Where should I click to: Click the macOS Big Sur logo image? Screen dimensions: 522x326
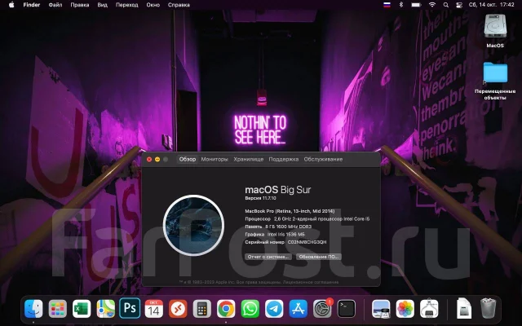click(x=193, y=225)
